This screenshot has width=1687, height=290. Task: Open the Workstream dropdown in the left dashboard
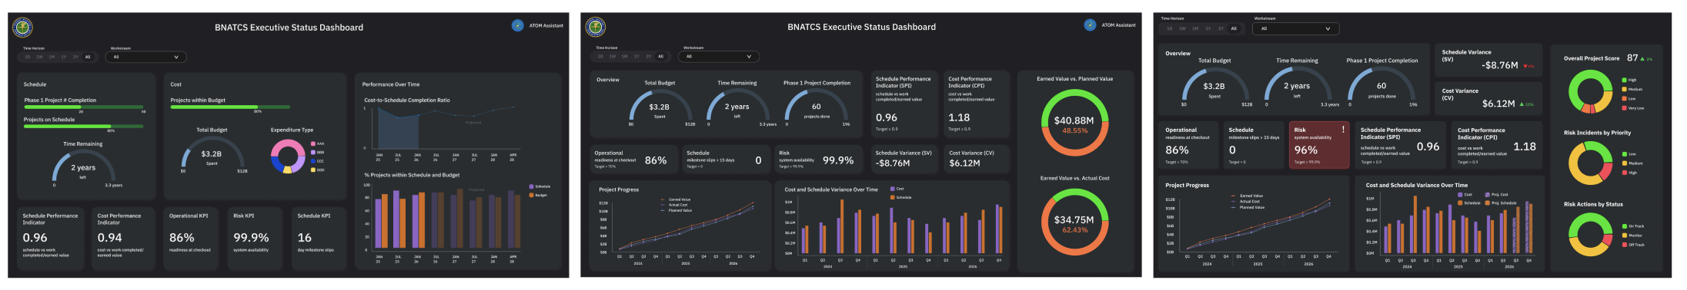point(146,57)
